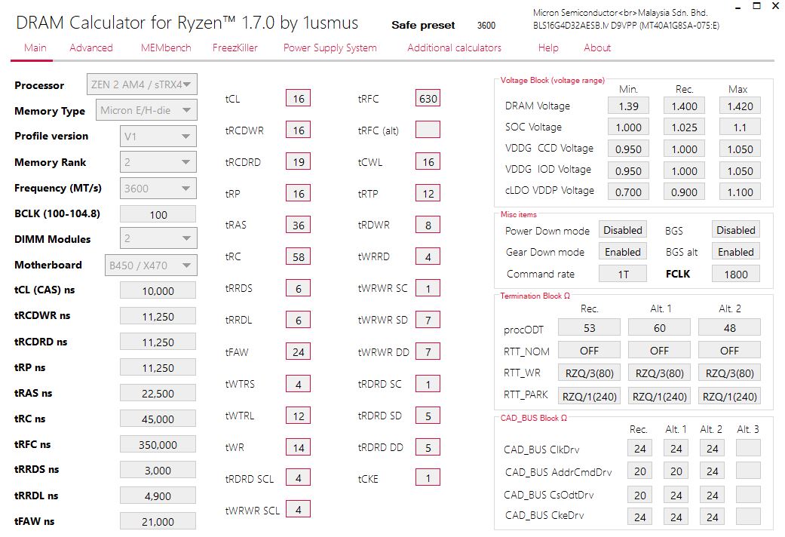Click the tRC timing value box
The width and height of the screenshot is (785, 537).
pyautogui.click(x=299, y=256)
